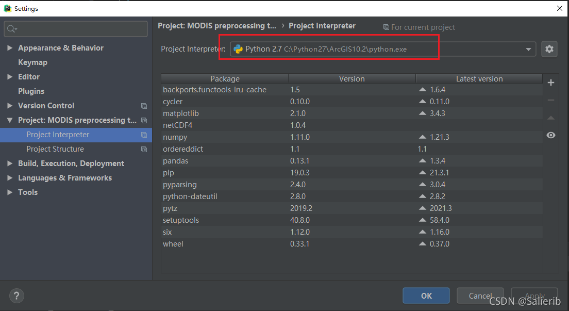Expand the Version Control section
This screenshot has height=311, width=569.
point(10,106)
